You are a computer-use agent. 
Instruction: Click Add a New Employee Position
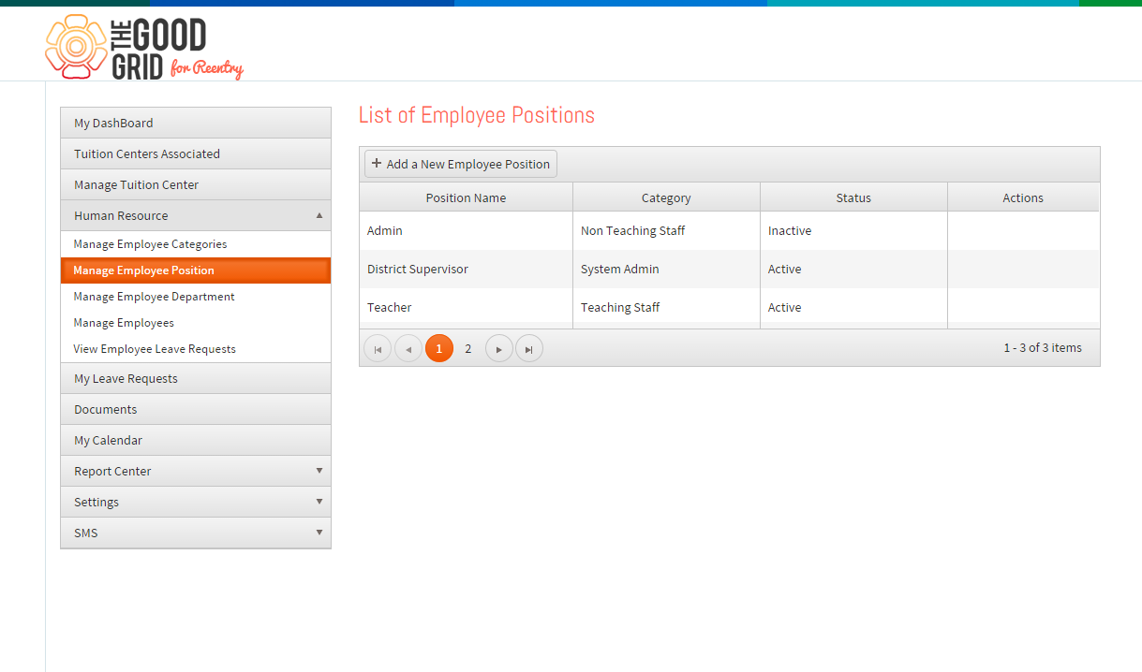coord(461,164)
